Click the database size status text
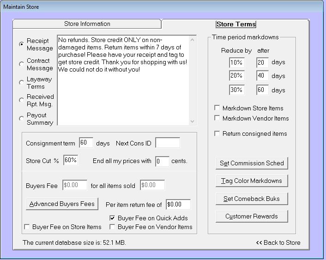The image size is (326, 260). (74, 243)
